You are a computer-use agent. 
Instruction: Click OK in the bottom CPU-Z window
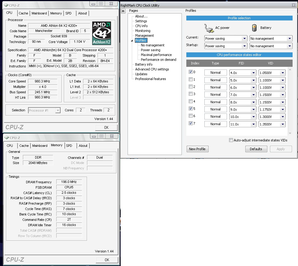coord(107,260)
